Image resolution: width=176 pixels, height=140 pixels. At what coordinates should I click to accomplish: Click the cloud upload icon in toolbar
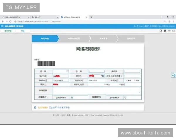174,31
